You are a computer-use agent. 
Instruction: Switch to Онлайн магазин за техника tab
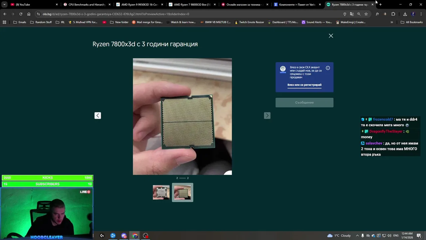[245, 5]
